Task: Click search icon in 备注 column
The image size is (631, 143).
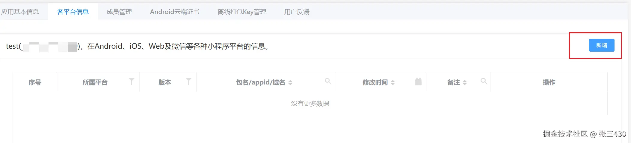Action: tap(484, 81)
